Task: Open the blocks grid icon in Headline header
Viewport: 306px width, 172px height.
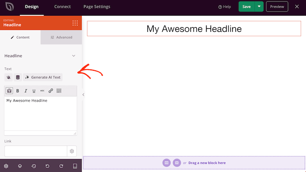Action: point(75,23)
